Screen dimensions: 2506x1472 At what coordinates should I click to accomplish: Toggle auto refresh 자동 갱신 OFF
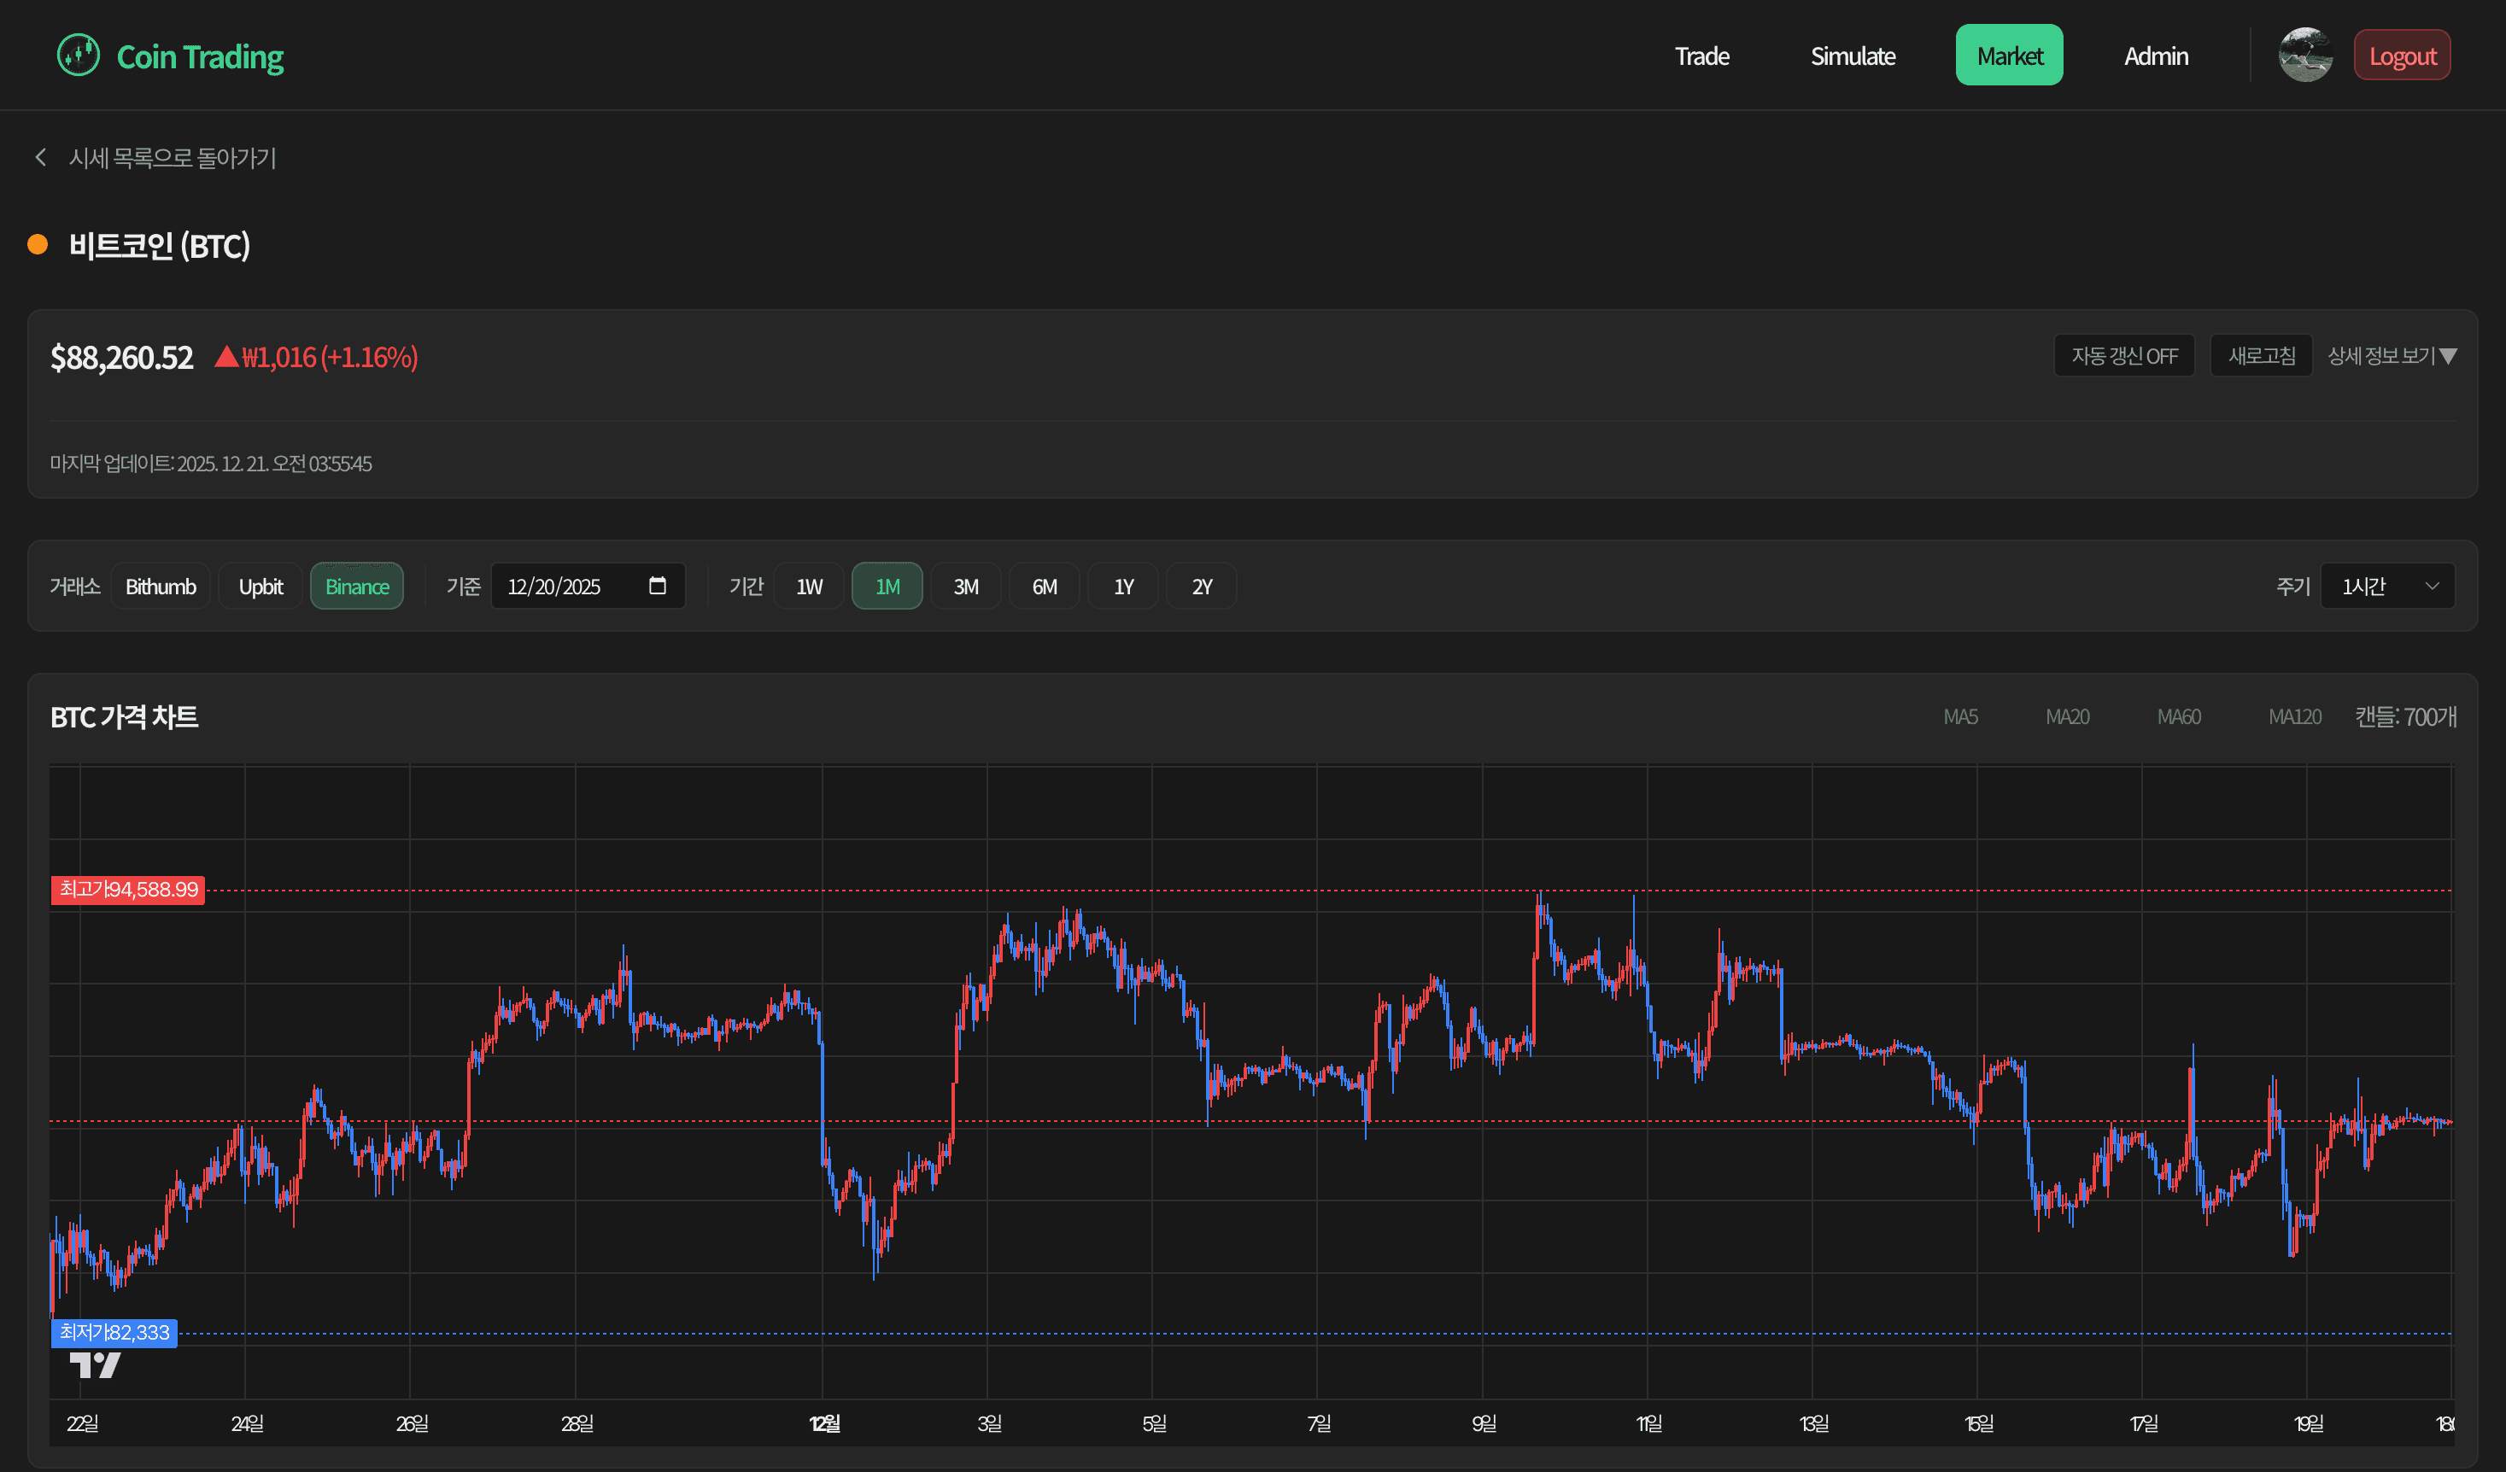click(2124, 356)
